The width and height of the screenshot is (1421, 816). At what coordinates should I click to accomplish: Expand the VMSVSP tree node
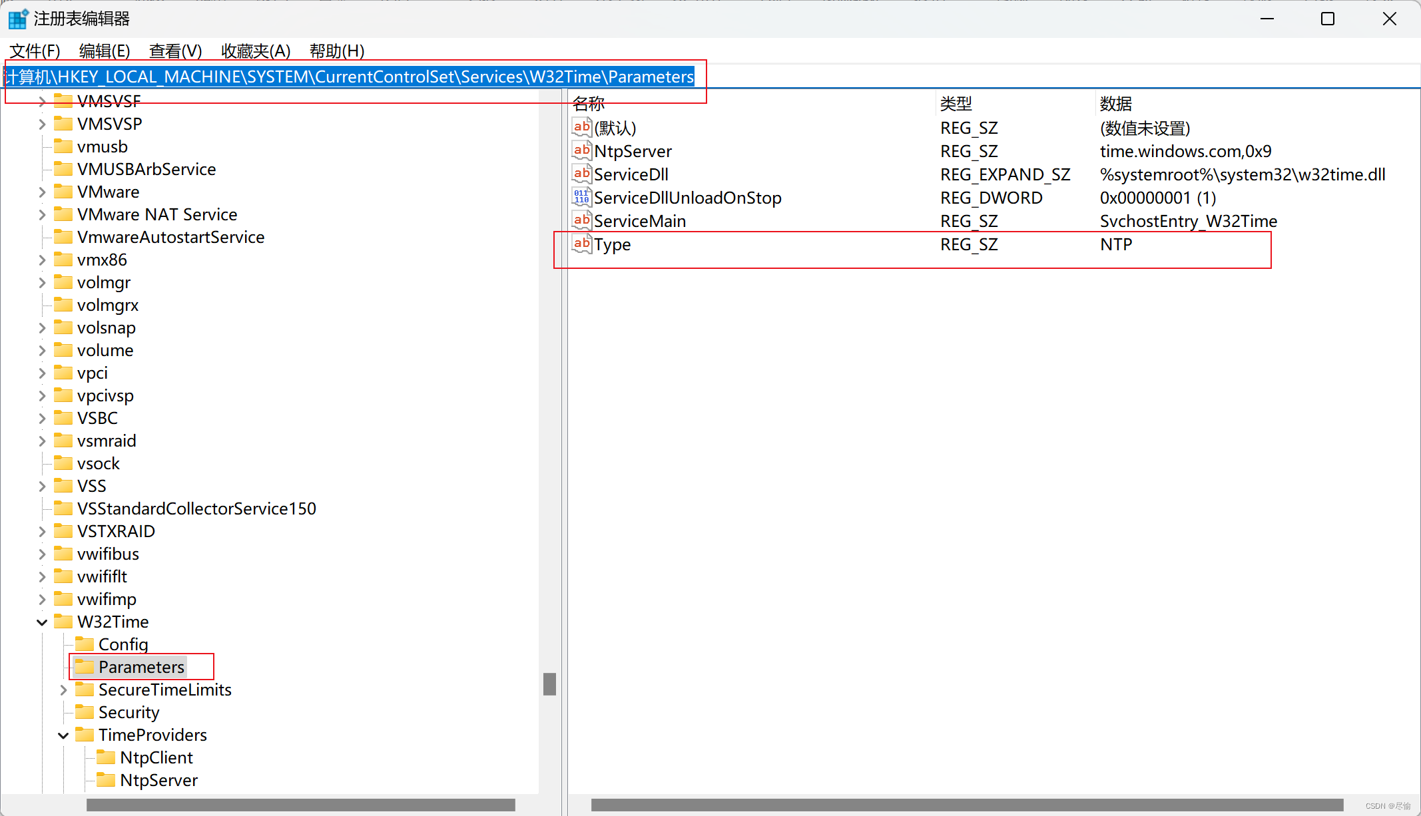click(42, 124)
